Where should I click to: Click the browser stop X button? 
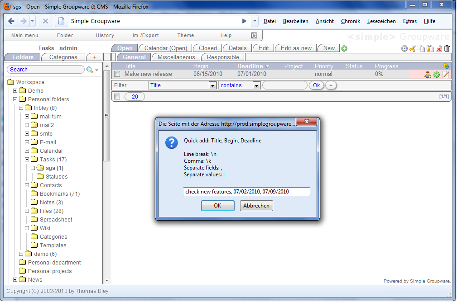pos(45,21)
